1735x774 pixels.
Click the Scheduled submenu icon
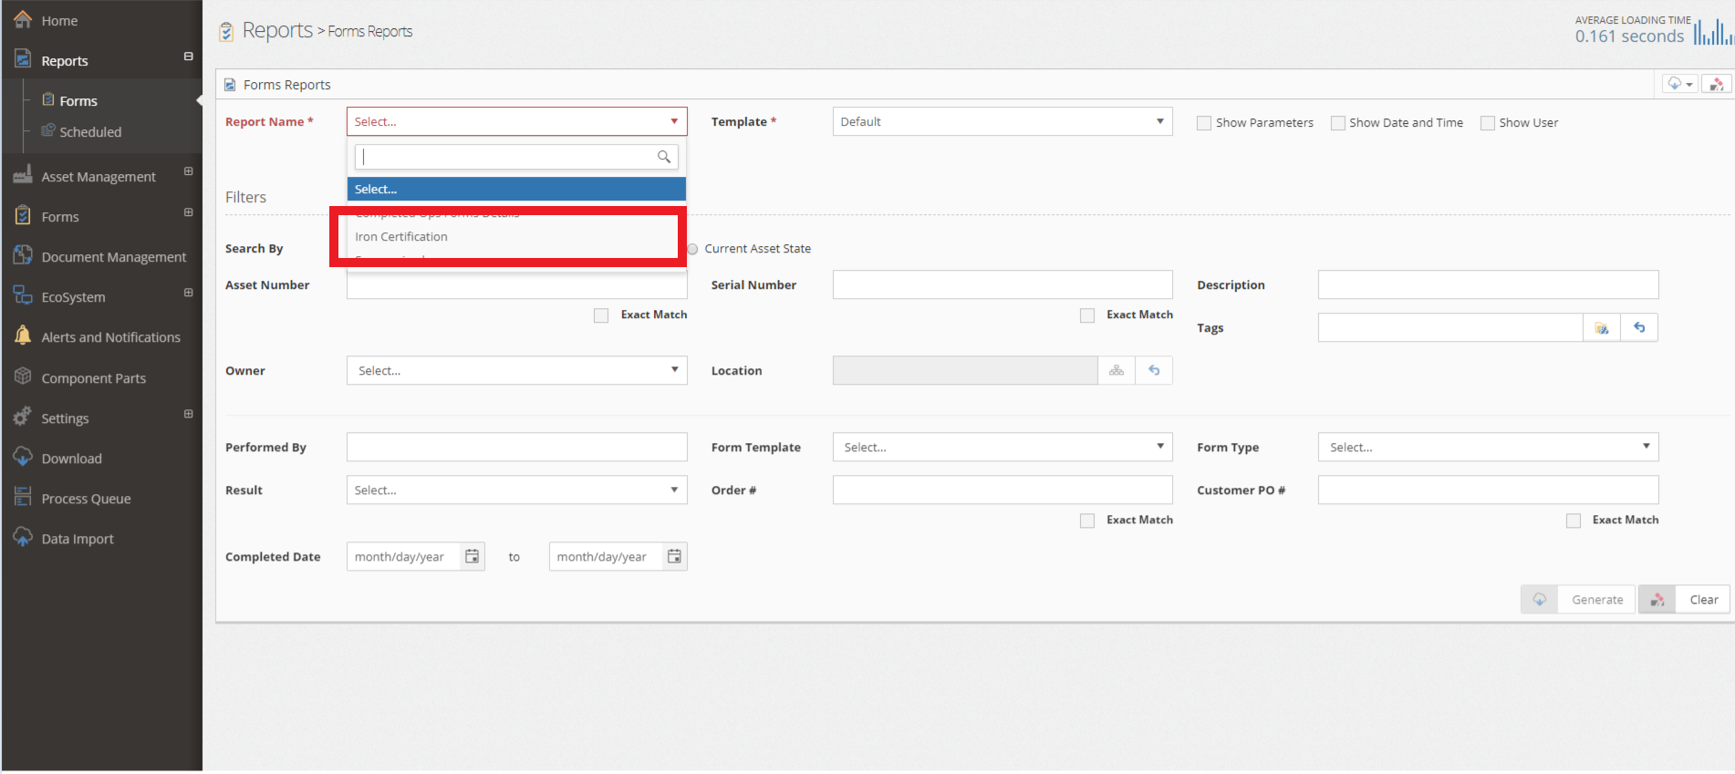pos(48,130)
